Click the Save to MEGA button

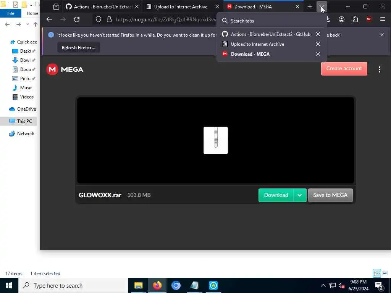pyautogui.click(x=330, y=195)
